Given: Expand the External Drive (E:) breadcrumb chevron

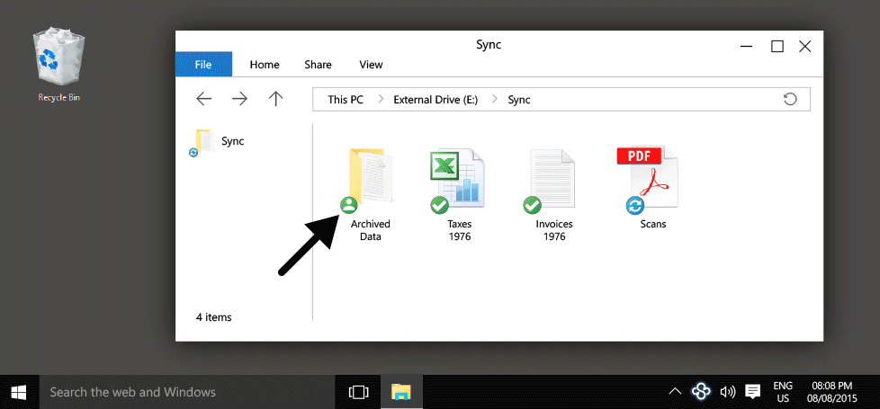Looking at the screenshot, I should click(494, 99).
